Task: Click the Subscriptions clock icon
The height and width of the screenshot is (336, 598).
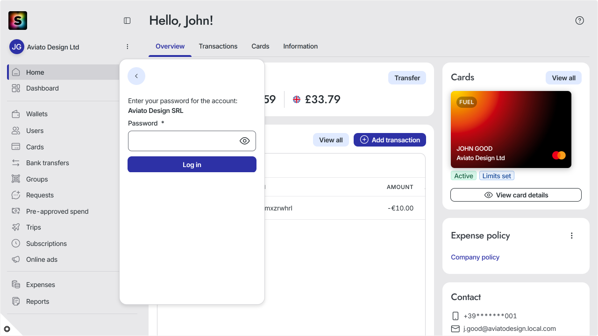Action: click(x=16, y=244)
